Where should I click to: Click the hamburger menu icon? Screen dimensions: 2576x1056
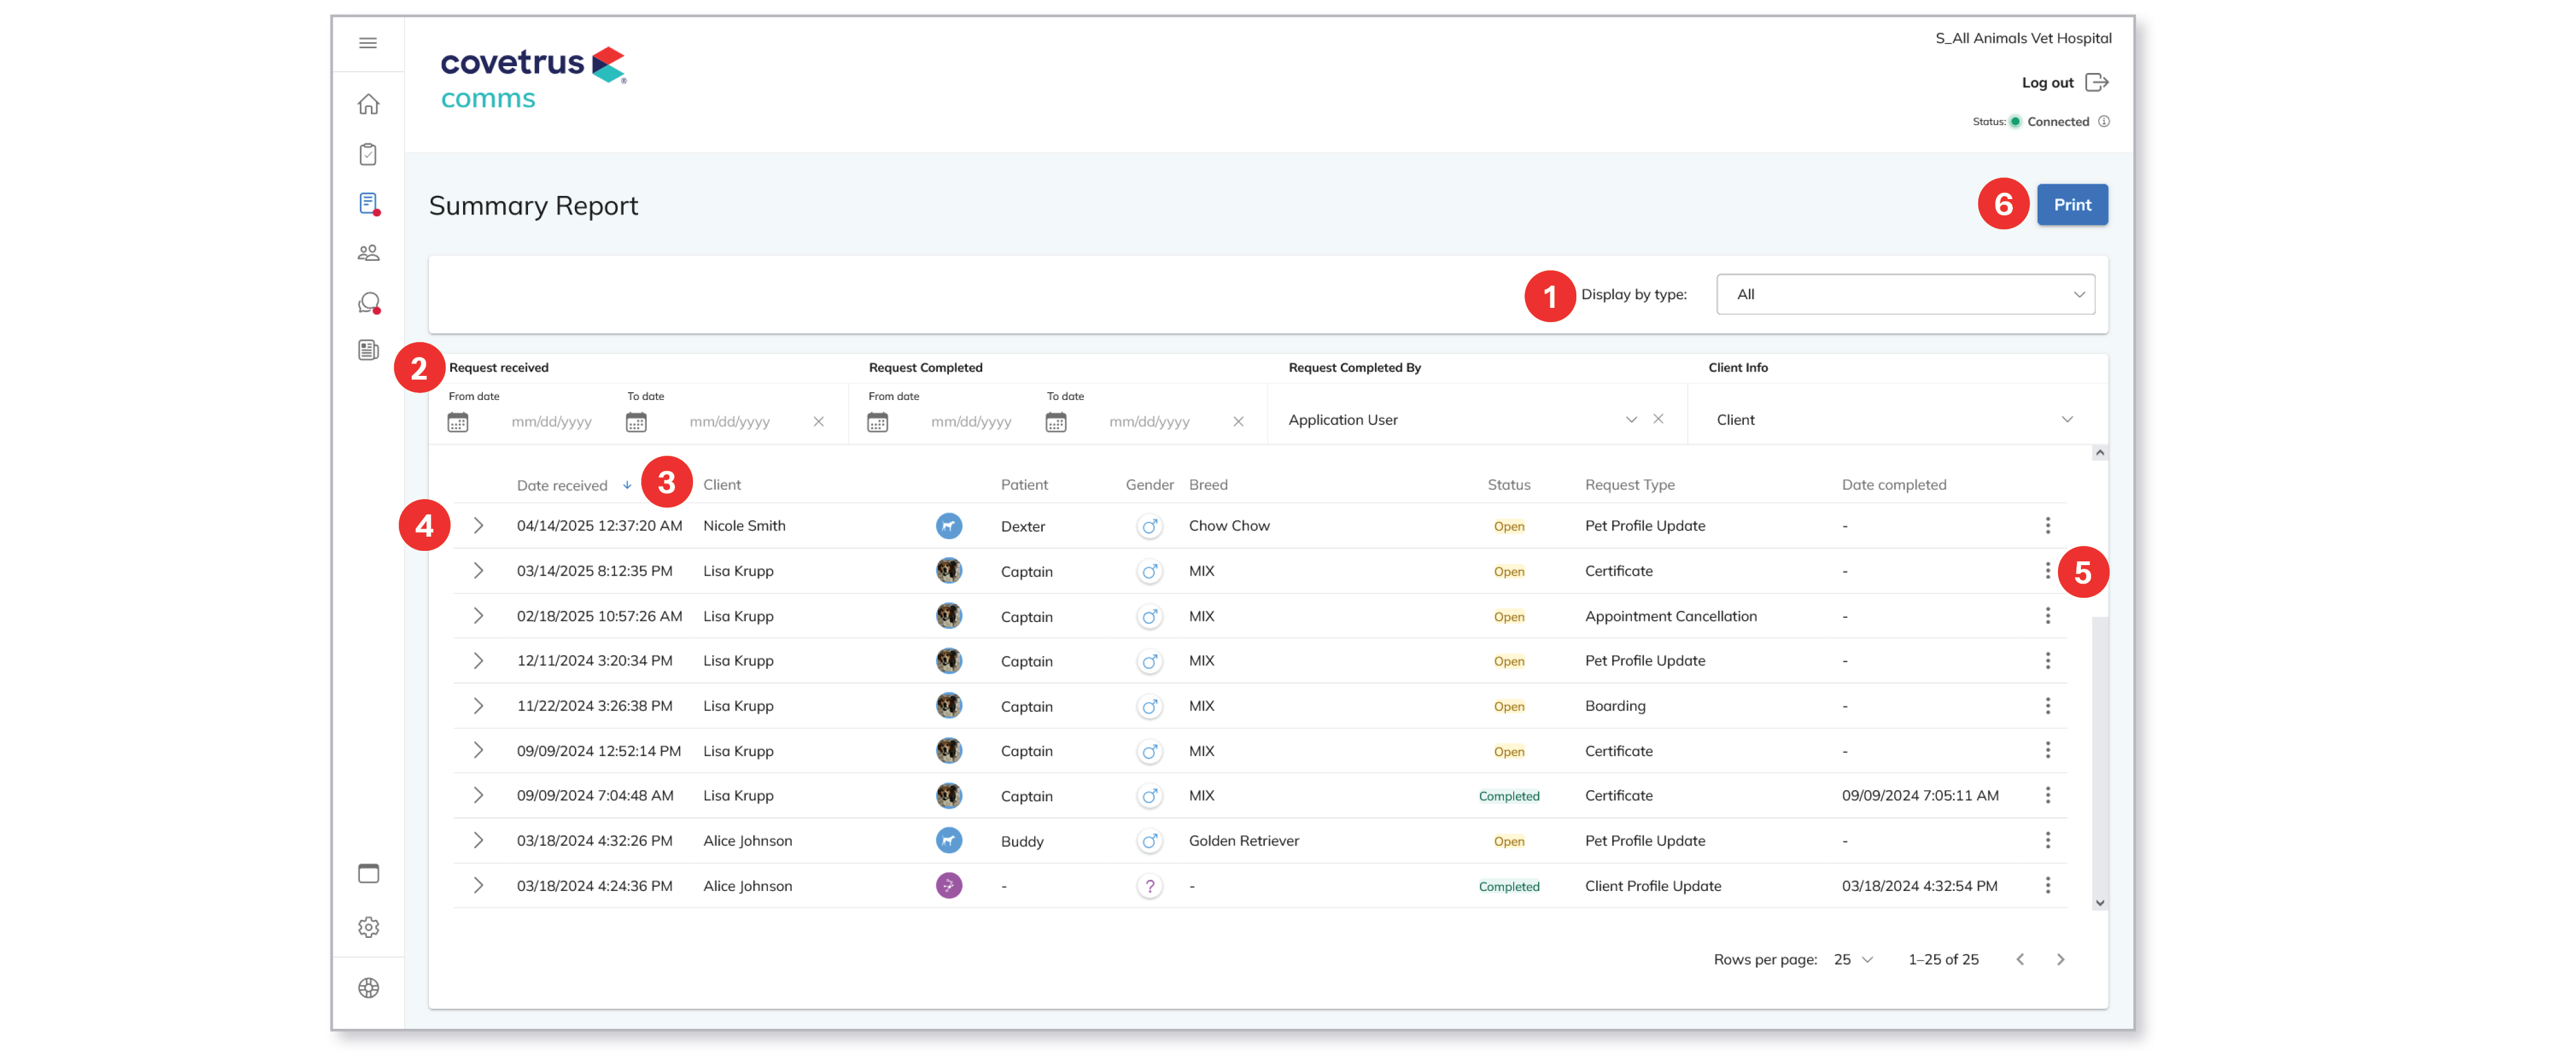(368, 43)
